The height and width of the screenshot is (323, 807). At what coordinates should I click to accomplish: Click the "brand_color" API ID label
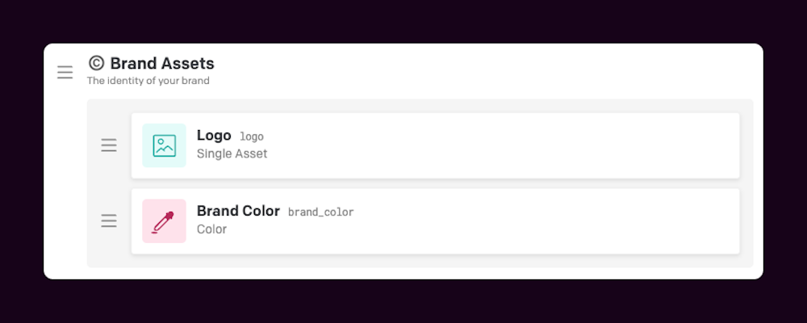pyautogui.click(x=320, y=212)
